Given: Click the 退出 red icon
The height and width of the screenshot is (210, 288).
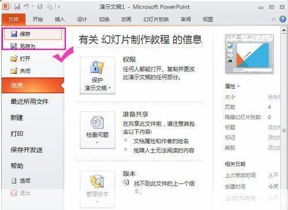Looking at the screenshot, I should click(x=14, y=193).
